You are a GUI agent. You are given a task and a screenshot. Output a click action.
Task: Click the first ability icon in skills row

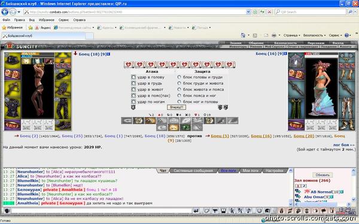tap(127, 121)
